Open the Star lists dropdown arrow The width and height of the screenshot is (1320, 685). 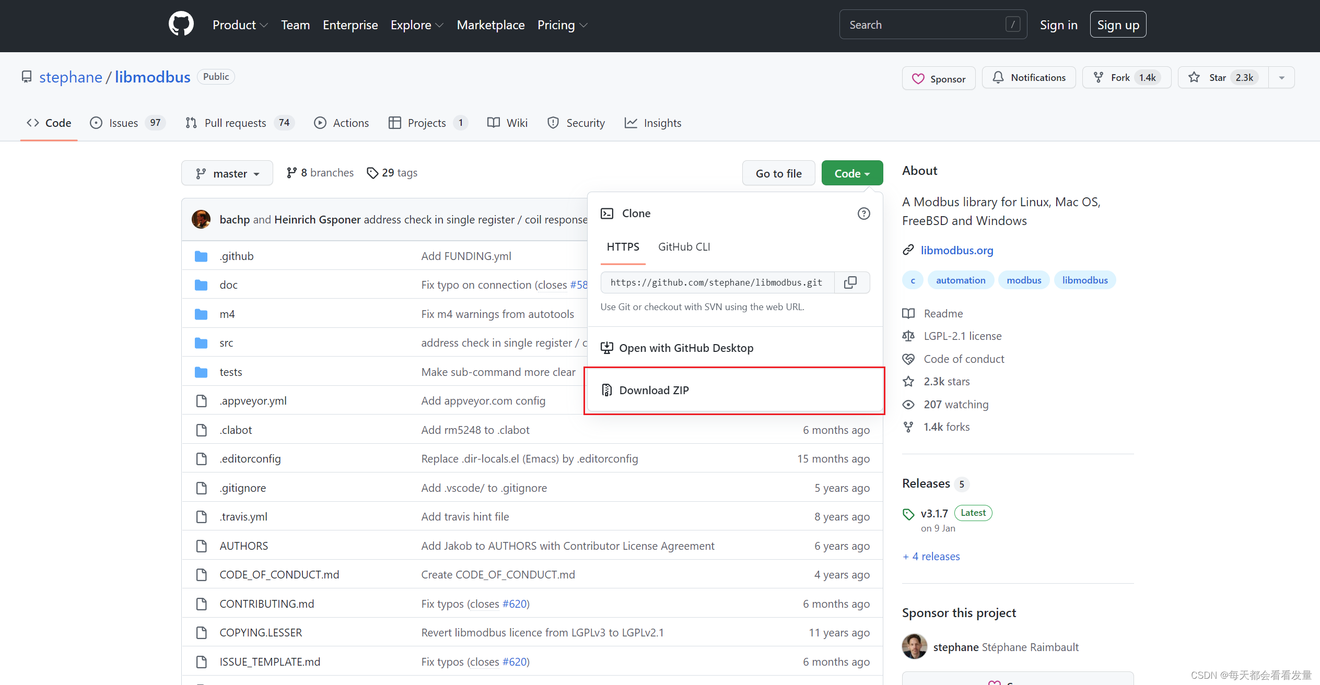point(1281,78)
